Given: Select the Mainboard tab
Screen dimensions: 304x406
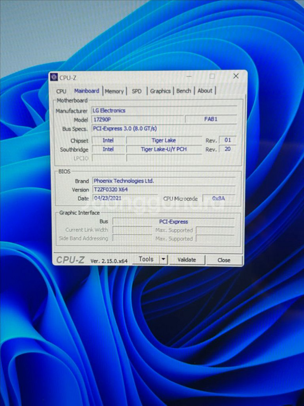Looking at the screenshot, I should tap(87, 91).
